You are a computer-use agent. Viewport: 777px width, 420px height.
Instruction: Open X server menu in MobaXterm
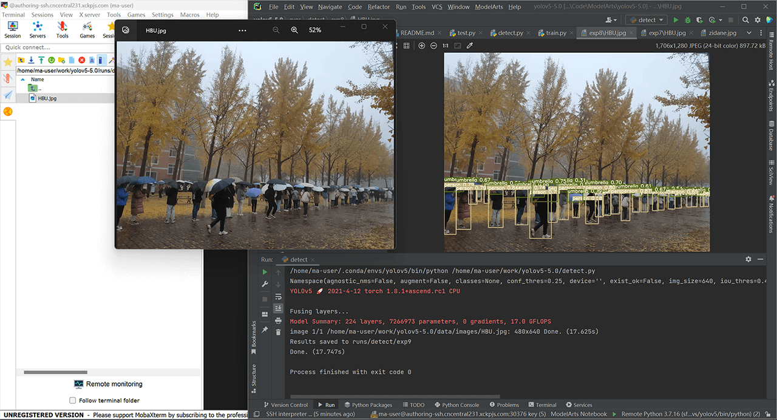click(x=89, y=15)
